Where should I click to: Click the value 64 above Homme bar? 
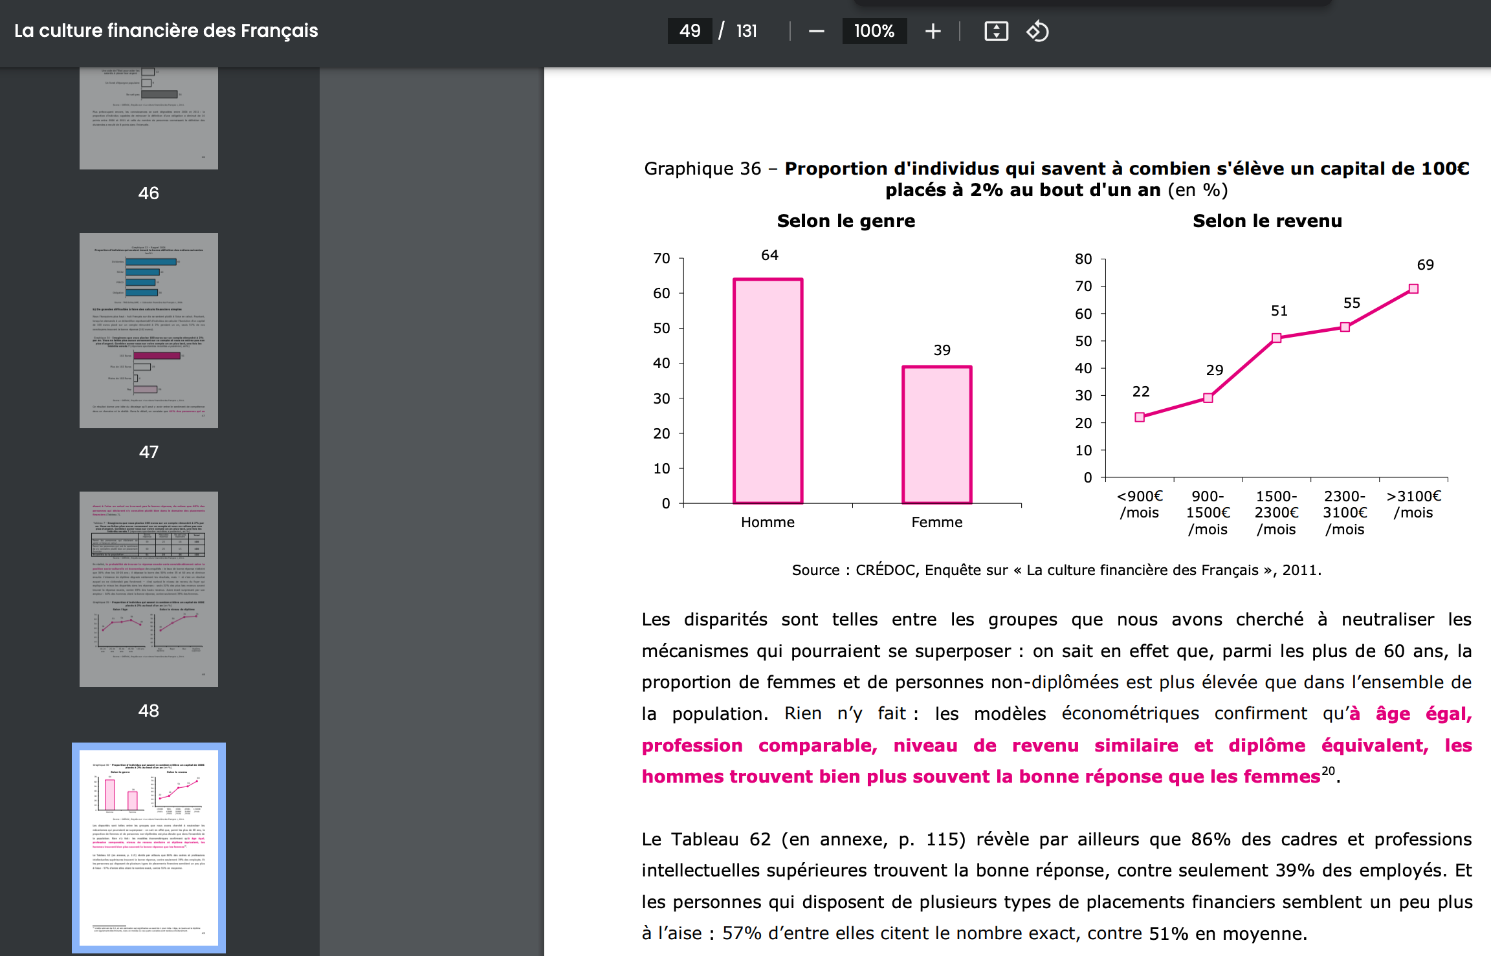tap(769, 255)
